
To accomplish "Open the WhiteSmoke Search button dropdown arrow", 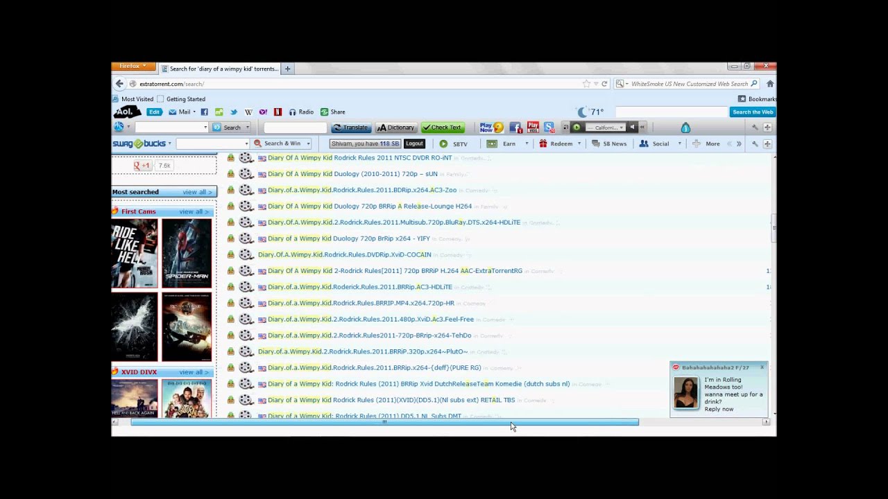I will tap(247, 128).
